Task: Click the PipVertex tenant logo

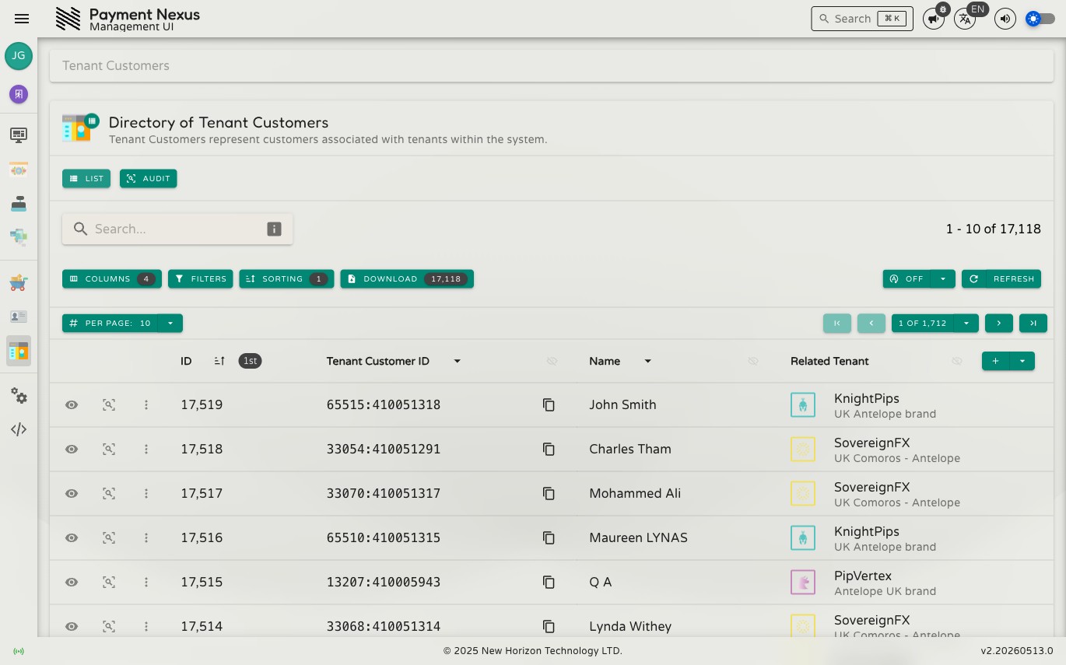Action: [x=803, y=583]
